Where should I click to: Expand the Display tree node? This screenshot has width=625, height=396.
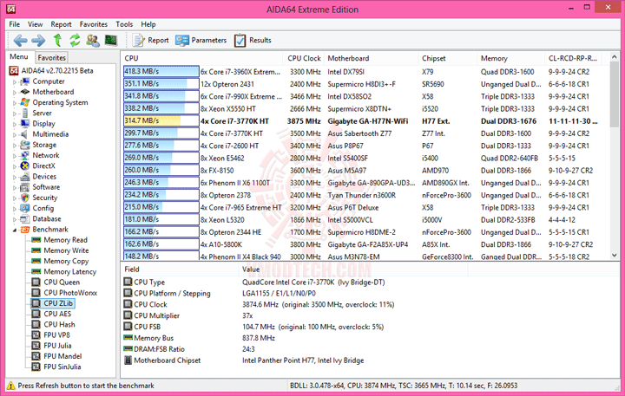pyautogui.click(x=15, y=124)
